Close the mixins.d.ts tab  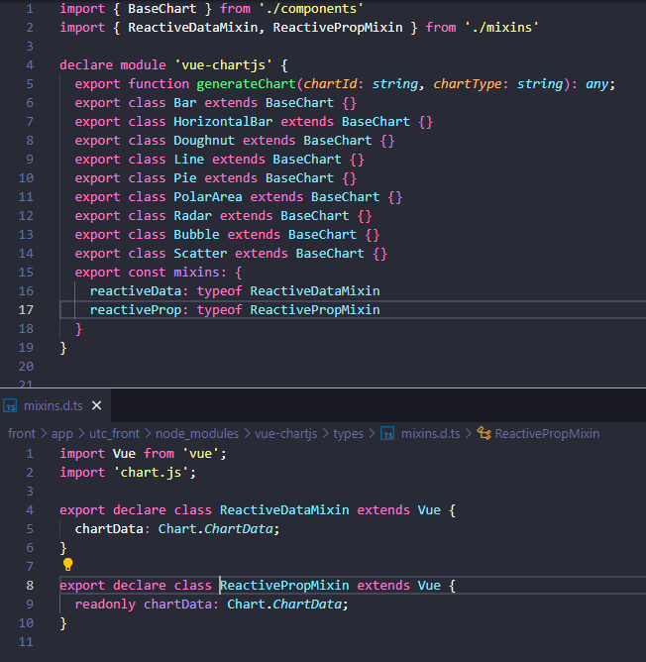97,405
